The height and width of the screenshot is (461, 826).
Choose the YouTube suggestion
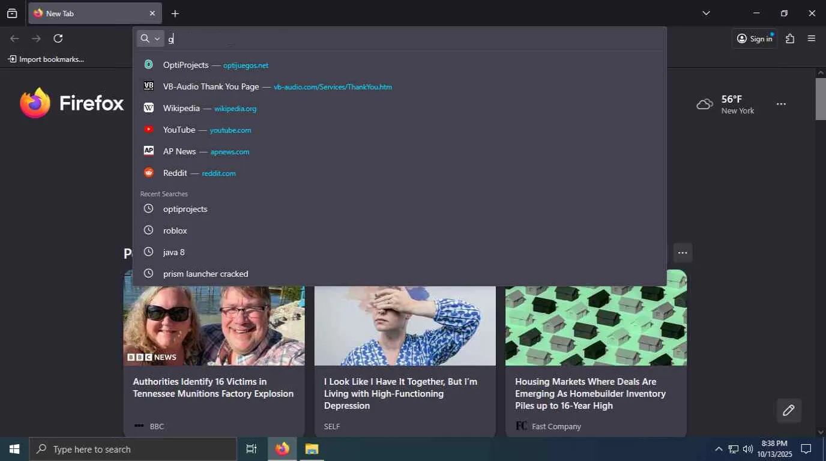400,130
